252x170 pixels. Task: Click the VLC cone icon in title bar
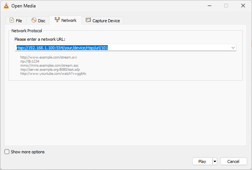[x=6, y=6]
